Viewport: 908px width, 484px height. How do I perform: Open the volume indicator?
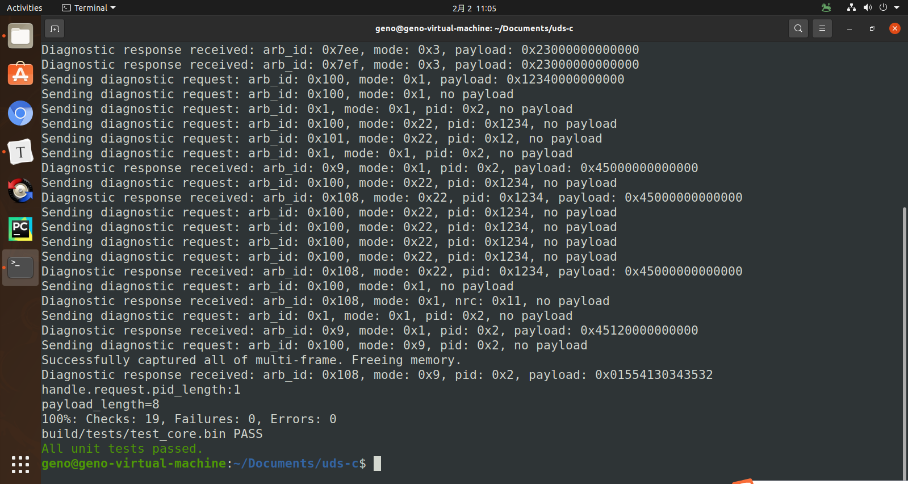[x=867, y=7]
